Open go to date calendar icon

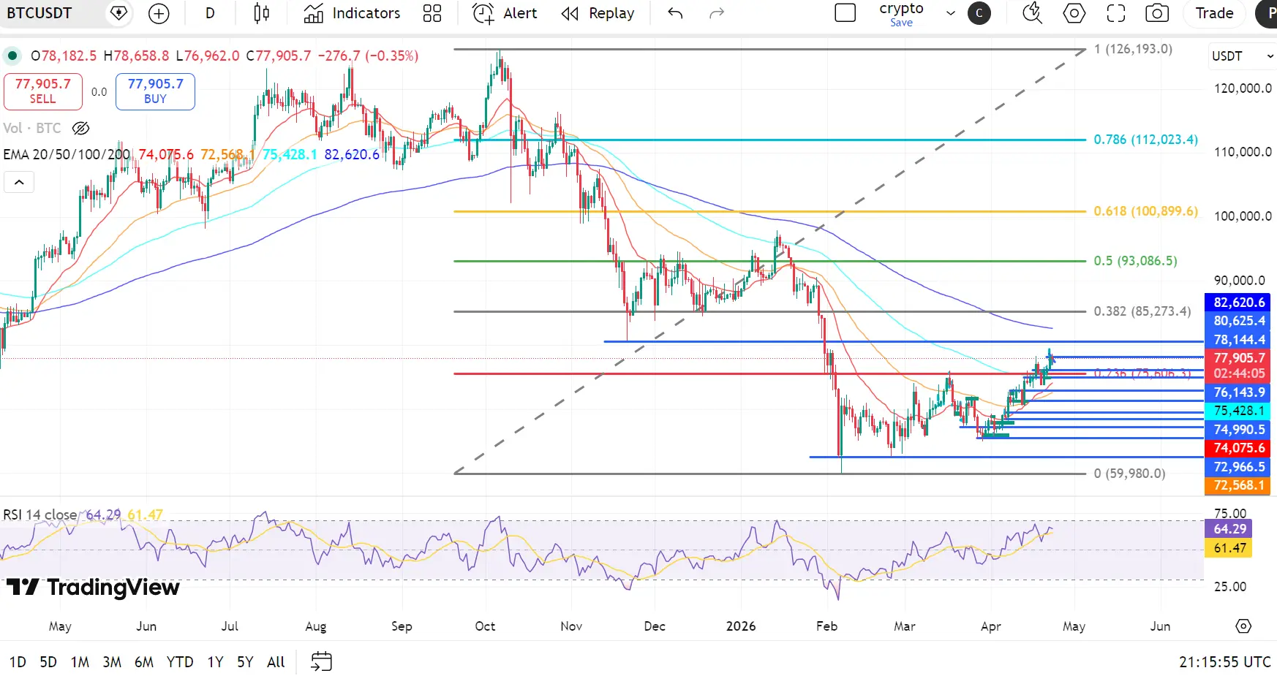pyautogui.click(x=321, y=661)
